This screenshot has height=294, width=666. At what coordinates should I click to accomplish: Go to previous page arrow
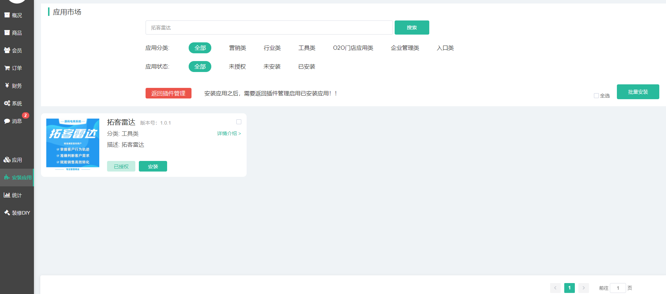click(x=555, y=288)
